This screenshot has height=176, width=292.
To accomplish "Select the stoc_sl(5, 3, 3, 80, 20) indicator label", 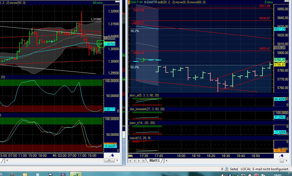I will (x=144, y=95).
